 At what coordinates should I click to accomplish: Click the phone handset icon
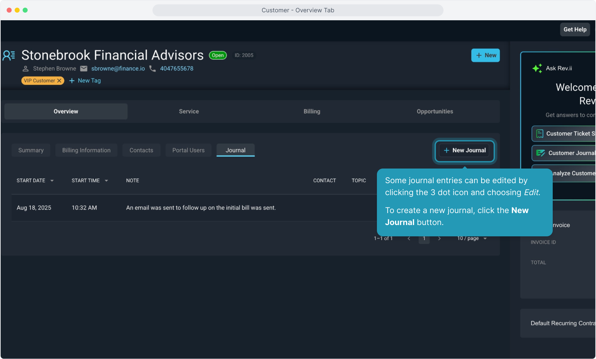(x=152, y=68)
